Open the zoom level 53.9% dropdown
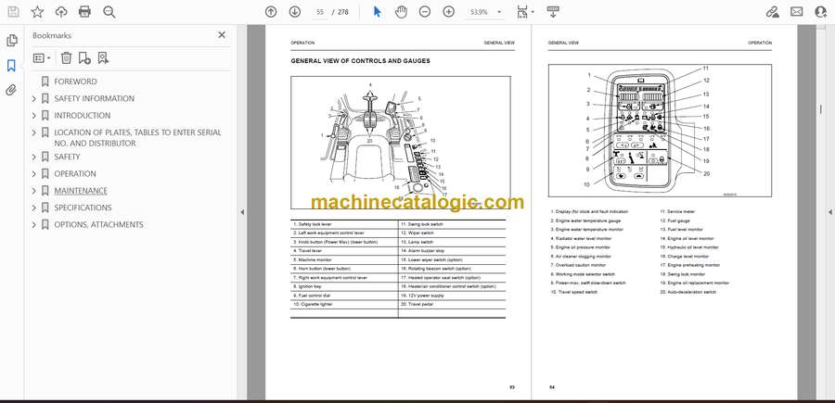The image size is (835, 403). pos(487,12)
